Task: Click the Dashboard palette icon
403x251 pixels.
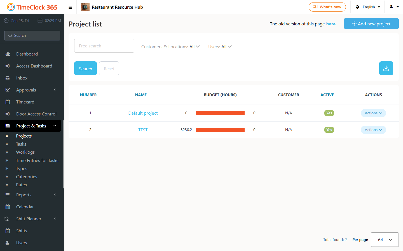Action: [x=8, y=54]
